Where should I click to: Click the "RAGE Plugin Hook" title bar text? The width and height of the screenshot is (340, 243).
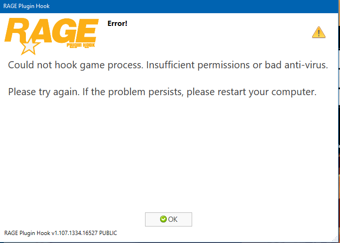pos(26,6)
